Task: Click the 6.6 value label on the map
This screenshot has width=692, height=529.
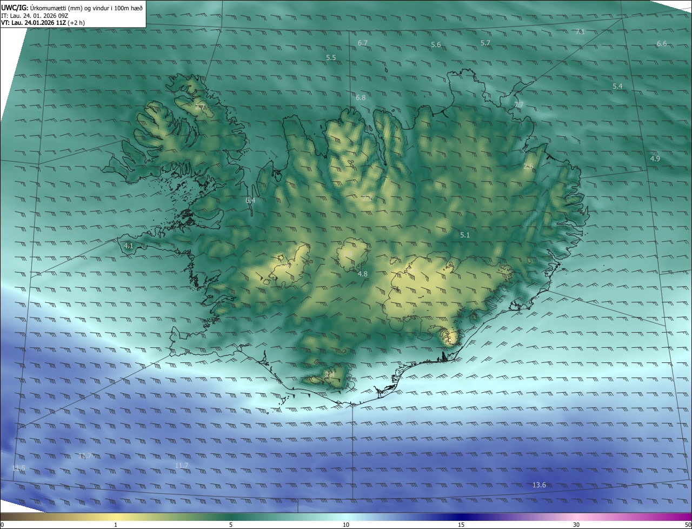Action: (662, 44)
